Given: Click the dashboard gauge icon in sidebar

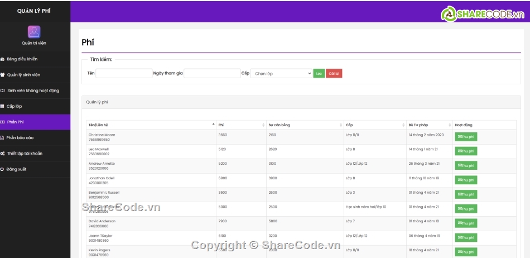Looking at the screenshot, I should pyautogui.click(x=2, y=59).
